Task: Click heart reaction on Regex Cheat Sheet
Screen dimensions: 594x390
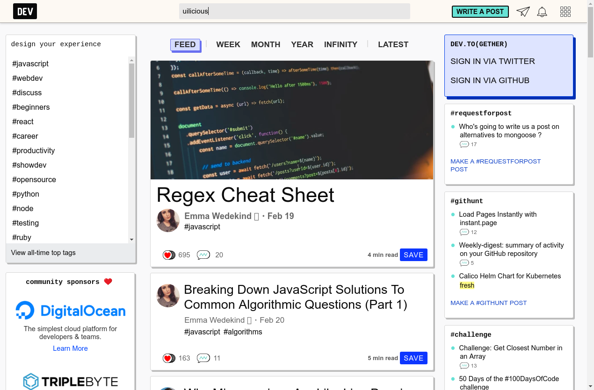Action: pos(168,255)
